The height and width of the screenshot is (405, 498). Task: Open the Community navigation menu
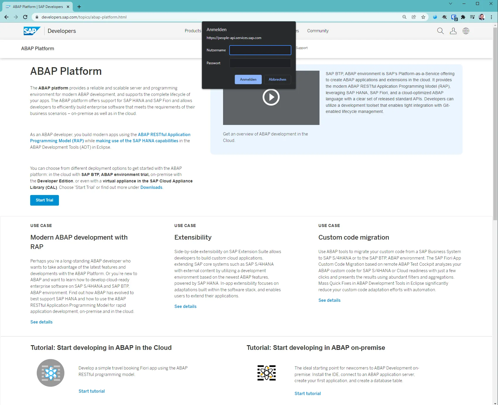coord(318,31)
